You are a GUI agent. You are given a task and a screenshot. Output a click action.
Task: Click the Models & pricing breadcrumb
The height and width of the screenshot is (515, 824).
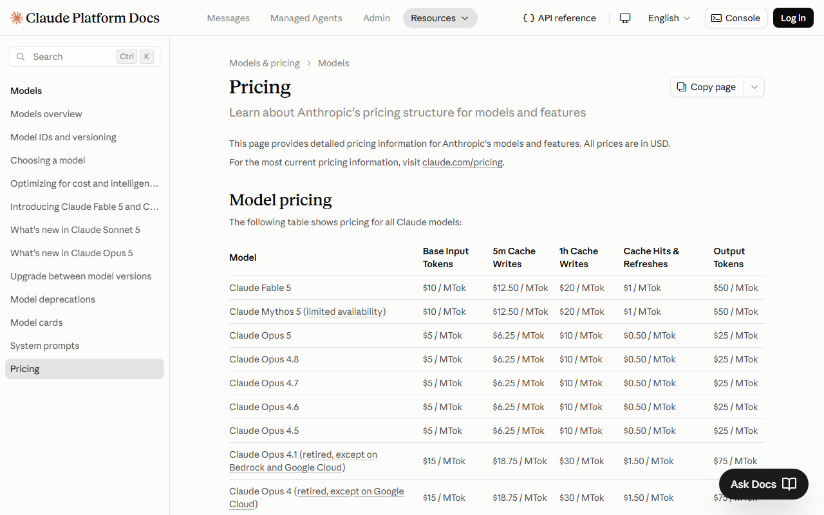tap(265, 63)
